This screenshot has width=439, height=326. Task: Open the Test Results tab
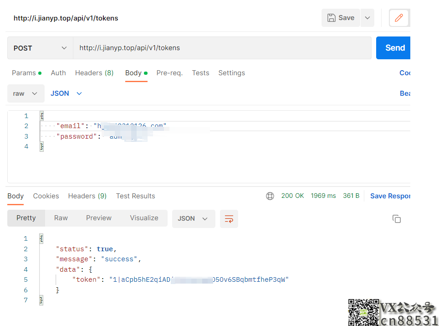(x=136, y=196)
